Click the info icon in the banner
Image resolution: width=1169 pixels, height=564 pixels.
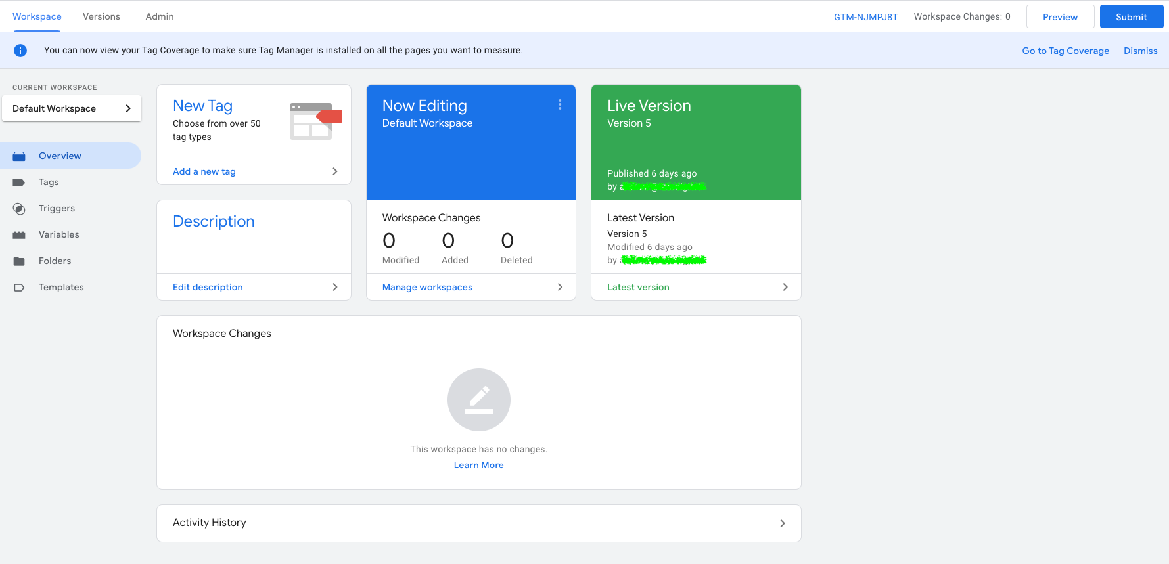pos(20,51)
